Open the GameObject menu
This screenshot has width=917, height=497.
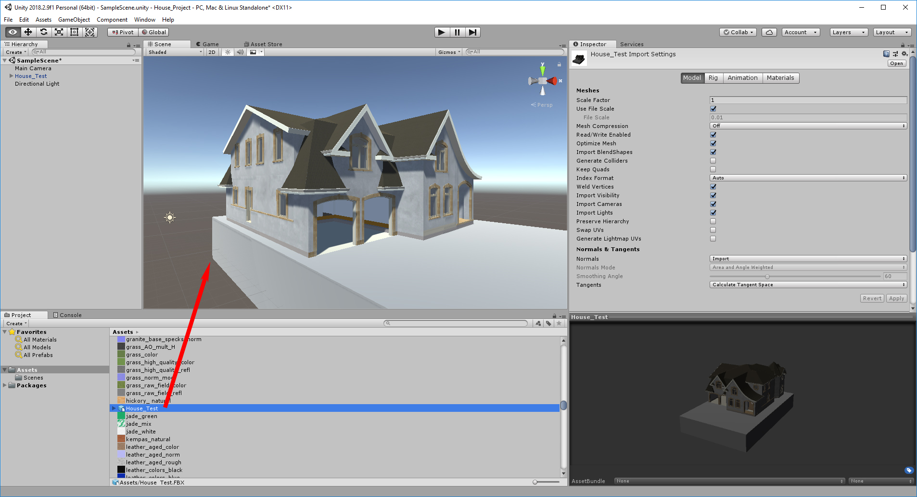tap(74, 20)
